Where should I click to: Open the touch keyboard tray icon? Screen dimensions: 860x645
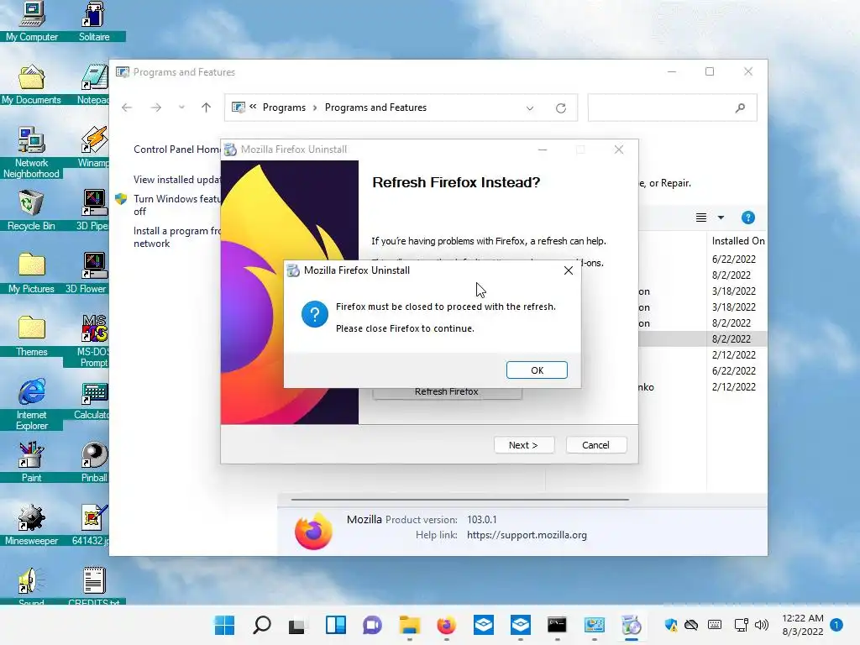coord(715,625)
